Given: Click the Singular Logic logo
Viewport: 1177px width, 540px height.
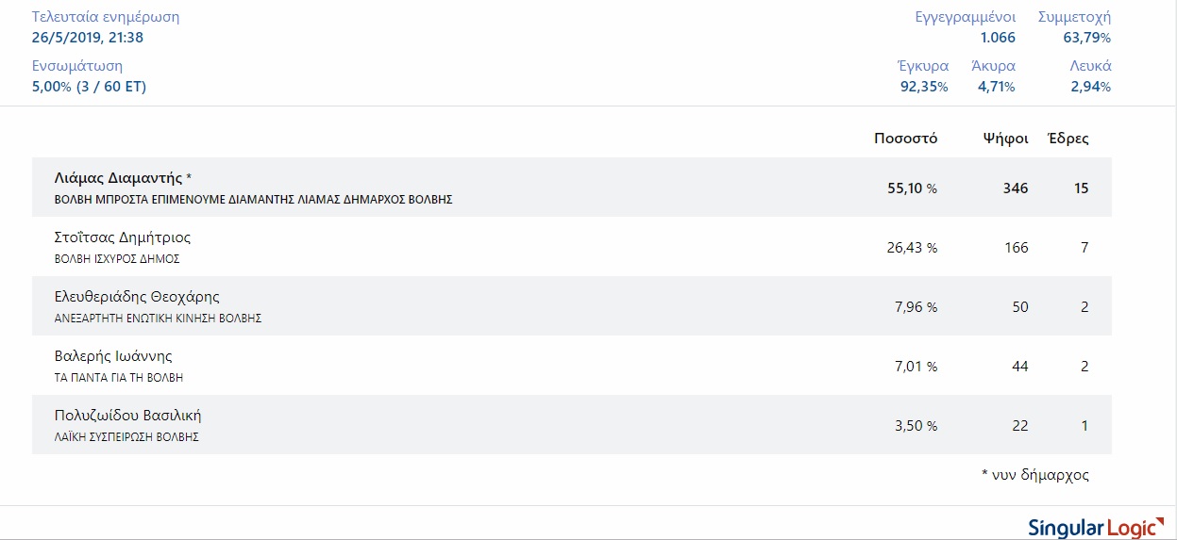Looking at the screenshot, I should click(1094, 526).
